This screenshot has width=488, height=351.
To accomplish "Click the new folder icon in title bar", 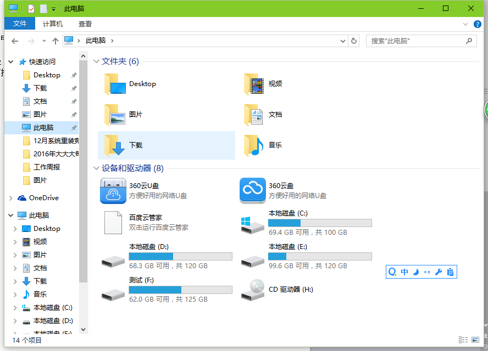I will point(43,9).
